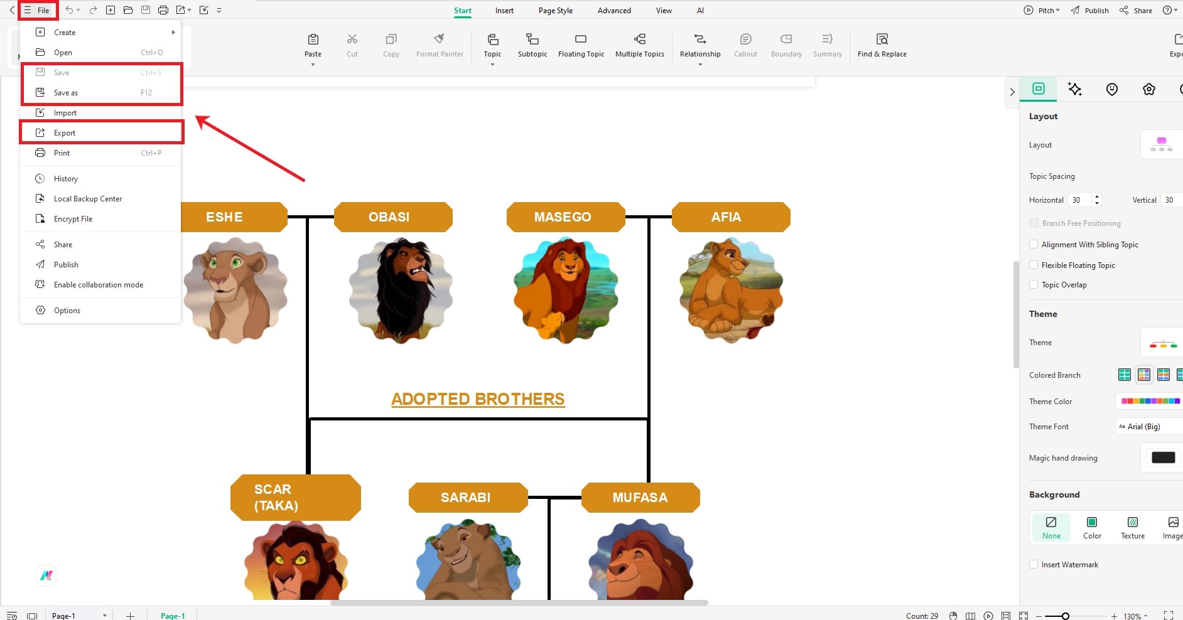Insert a Subtopic

tap(532, 45)
